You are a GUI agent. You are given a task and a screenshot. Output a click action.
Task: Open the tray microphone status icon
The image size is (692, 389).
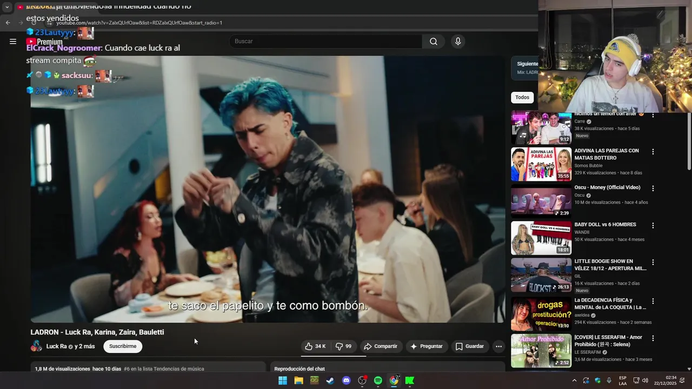[x=609, y=380]
